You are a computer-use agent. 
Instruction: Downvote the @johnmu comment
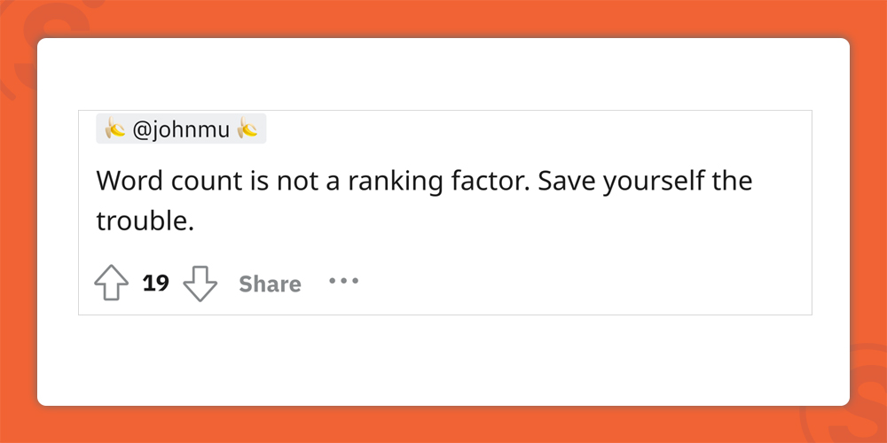coord(200,284)
